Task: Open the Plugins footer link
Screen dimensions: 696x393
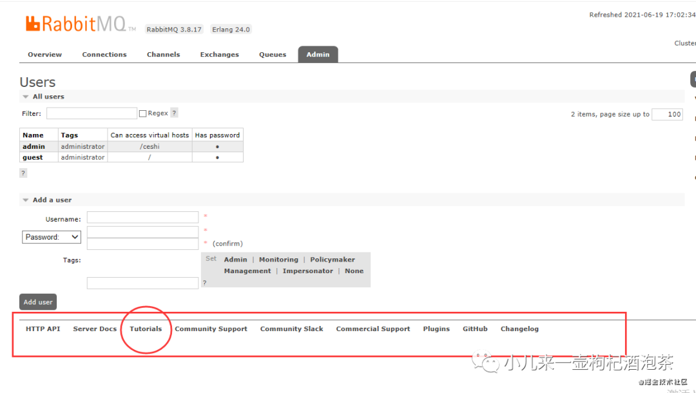Action: tap(436, 329)
